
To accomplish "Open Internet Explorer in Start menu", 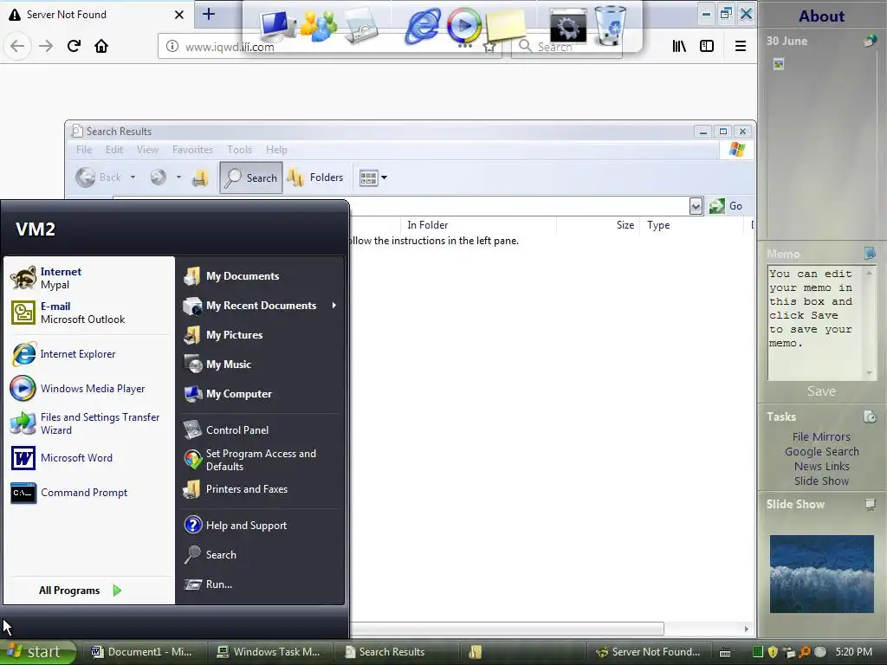I will 89,354.
